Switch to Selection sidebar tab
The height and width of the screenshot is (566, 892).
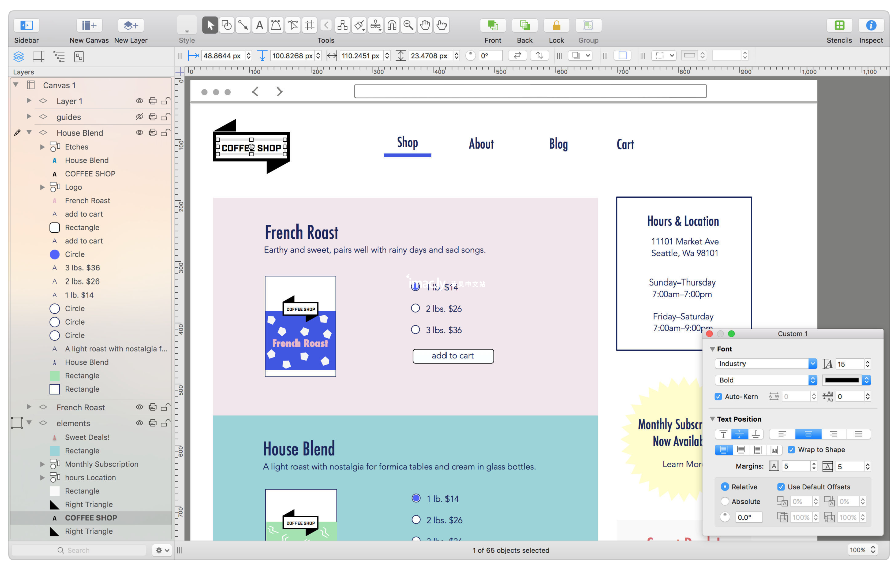click(x=79, y=57)
